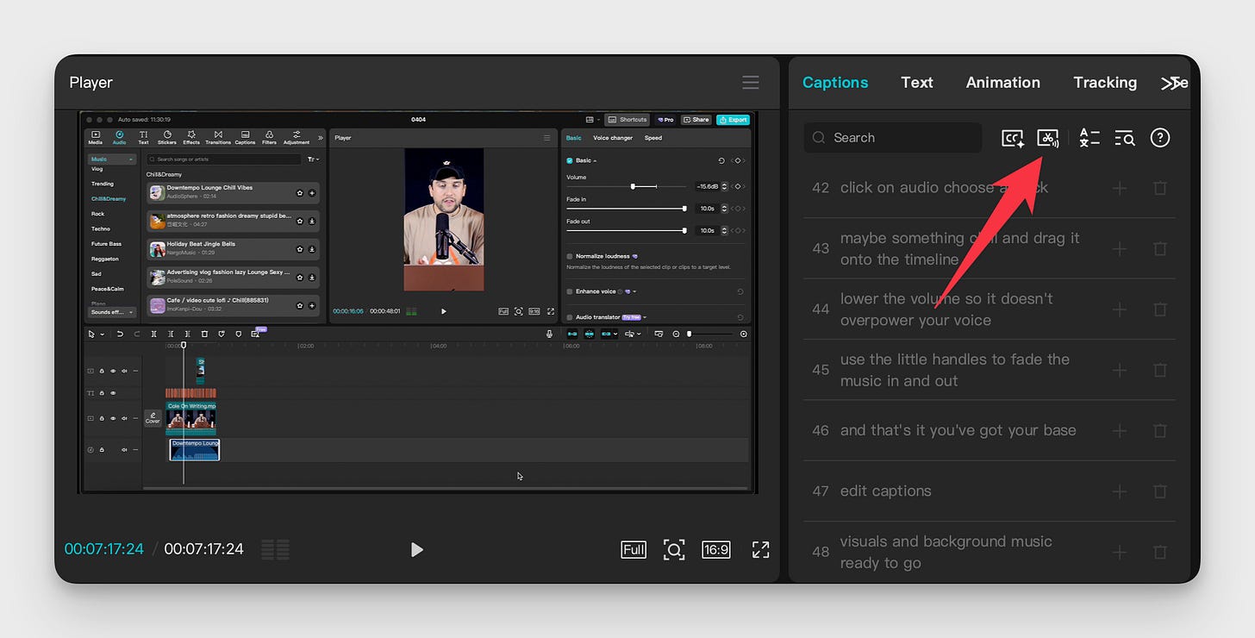Select caption 'and that's it you've got your base'
The width and height of the screenshot is (1255, 638).
click(x=958, y=430)
